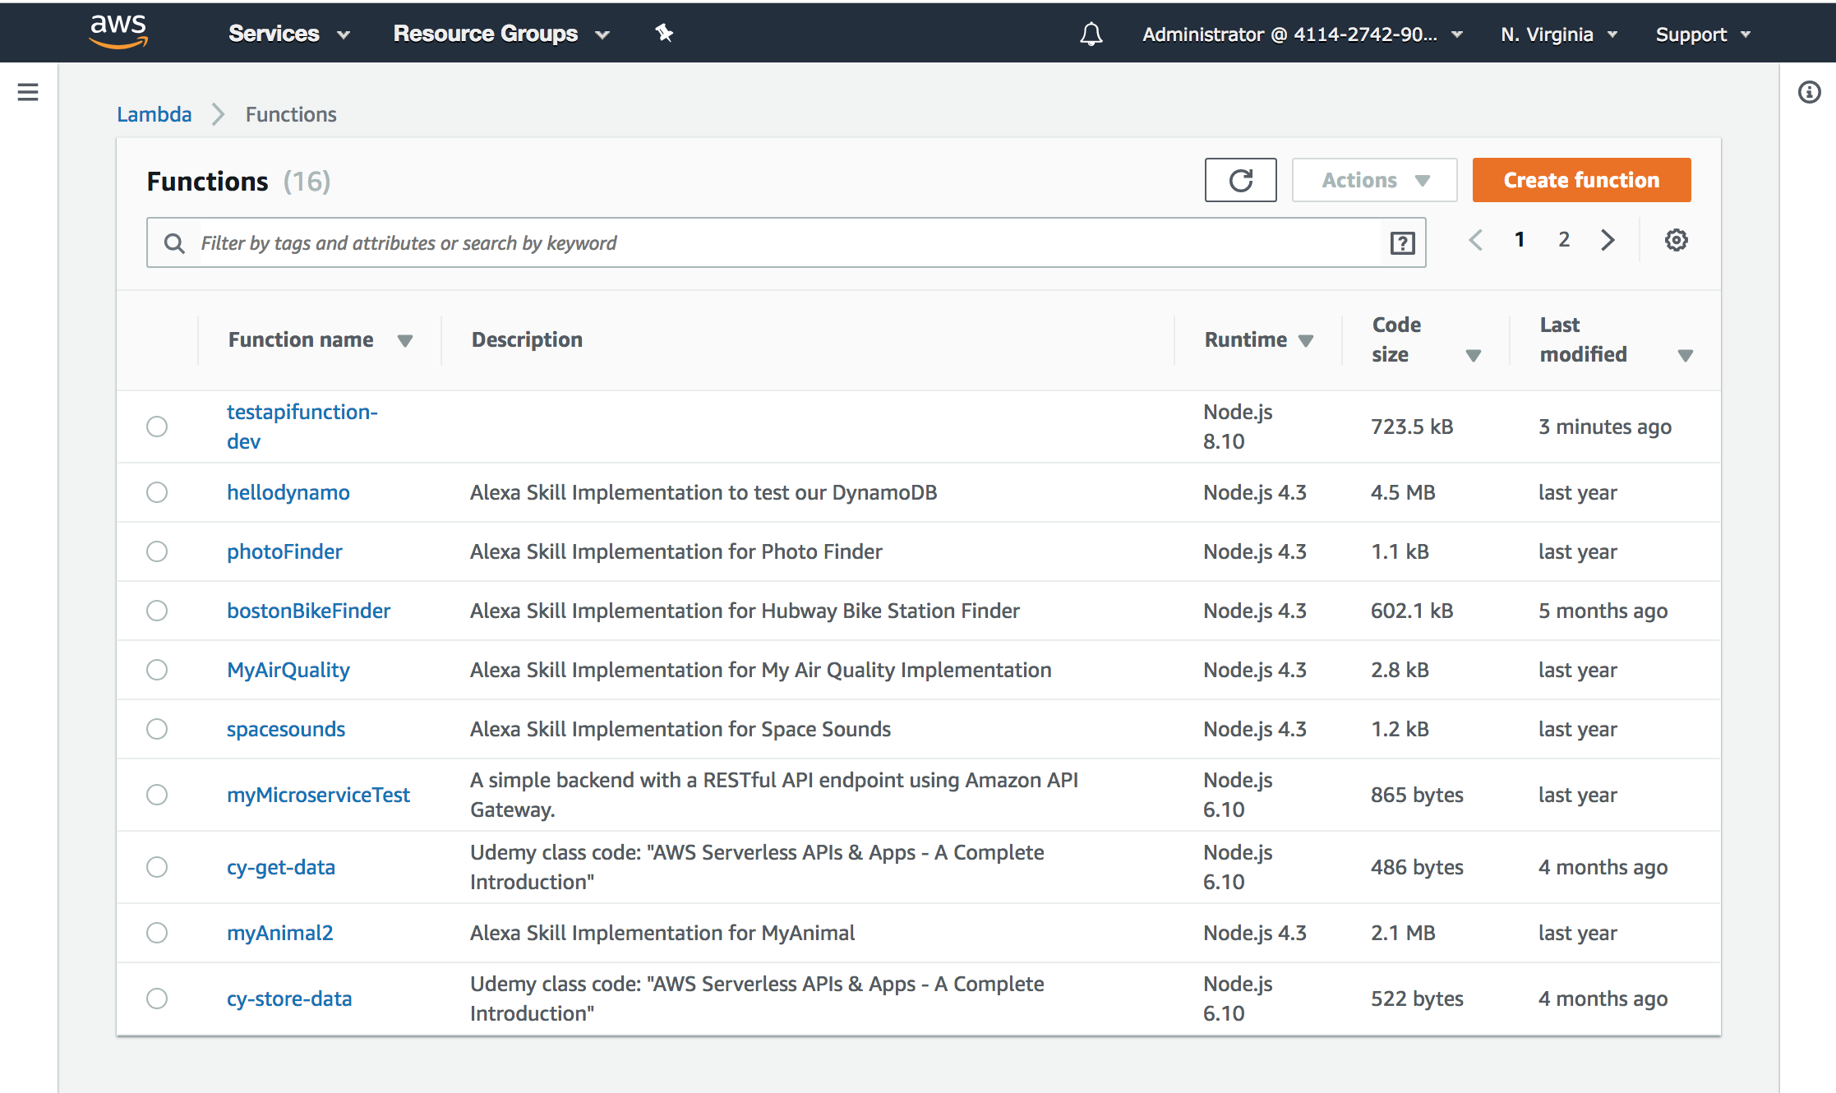Click the AWS logo home icon
Image resolution: width=1836 pixels, height=1093 pixels.
pos(118,31)
